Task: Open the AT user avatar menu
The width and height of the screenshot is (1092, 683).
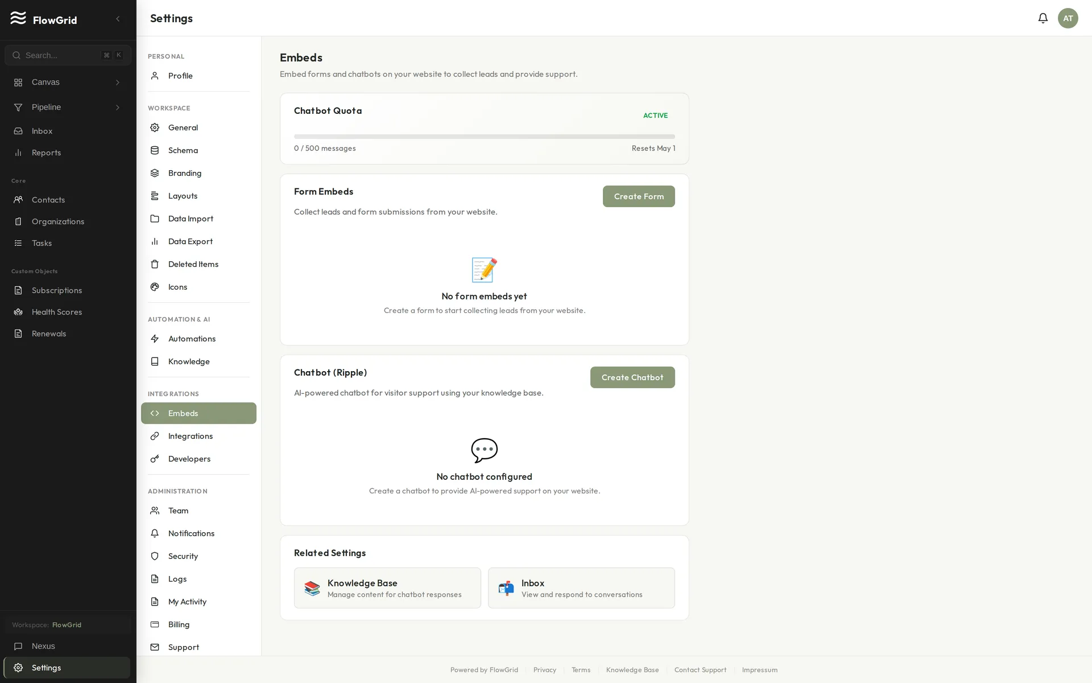Action: (x=1068, y=18)
